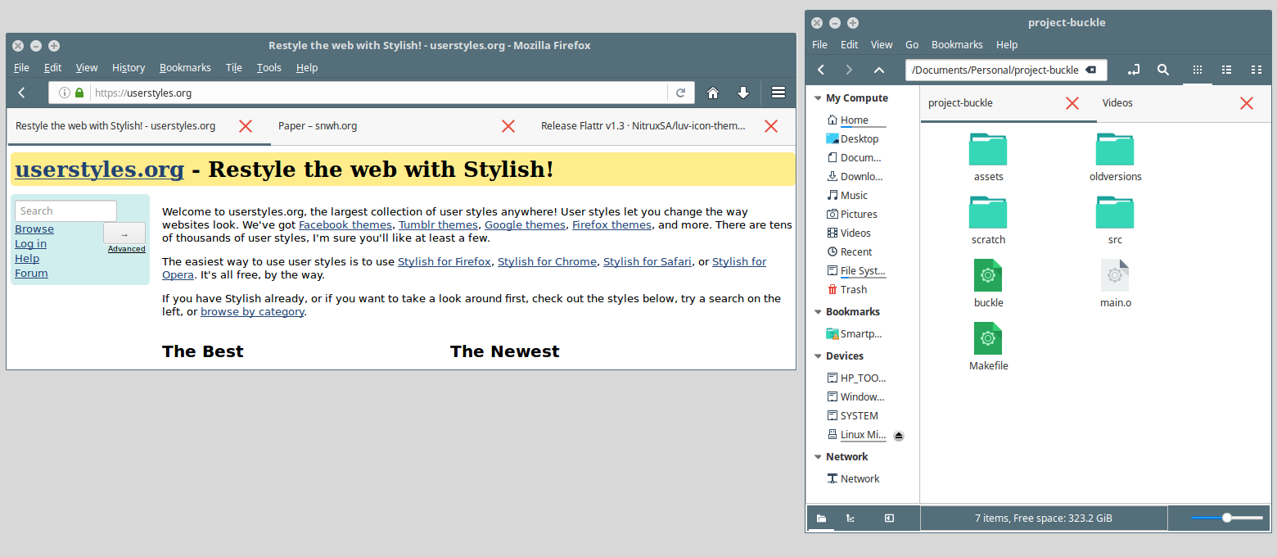
Task: Go forward in the file manager
Action: (x=849, y=70)
